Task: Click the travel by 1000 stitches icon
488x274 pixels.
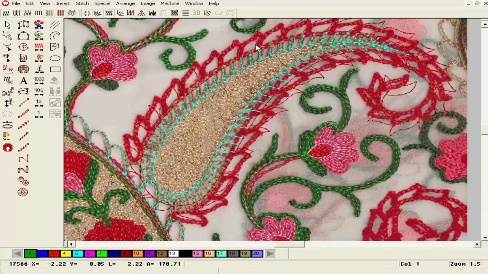Action: pyautogui.click(x=39, y=80)
